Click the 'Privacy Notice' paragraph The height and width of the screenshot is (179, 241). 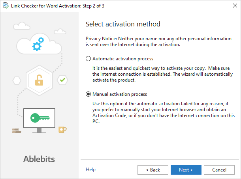(x=158, y=41)
